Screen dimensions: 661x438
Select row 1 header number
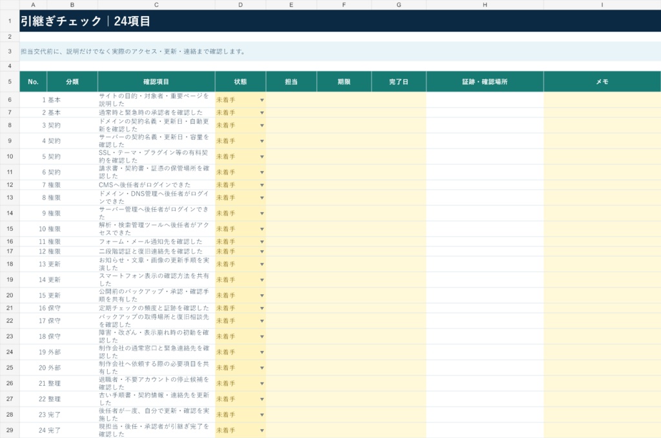tap(10, 21)
